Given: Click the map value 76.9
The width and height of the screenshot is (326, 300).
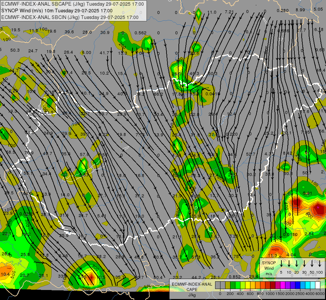Looking at the screenshot, I should 29,153.
